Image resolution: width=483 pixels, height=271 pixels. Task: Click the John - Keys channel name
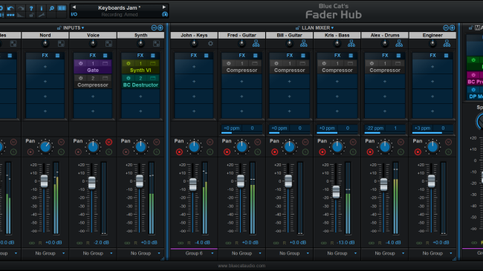point(194,35)
